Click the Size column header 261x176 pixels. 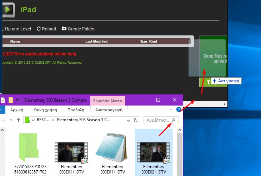(143, 41)
